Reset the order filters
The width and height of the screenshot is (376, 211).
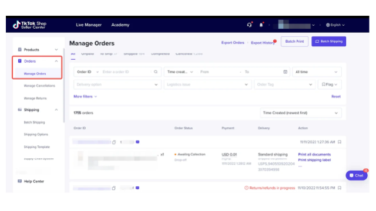[336, 96]
